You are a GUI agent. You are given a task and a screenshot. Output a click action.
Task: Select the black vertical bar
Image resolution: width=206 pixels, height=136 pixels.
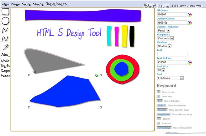coord(132,36)
